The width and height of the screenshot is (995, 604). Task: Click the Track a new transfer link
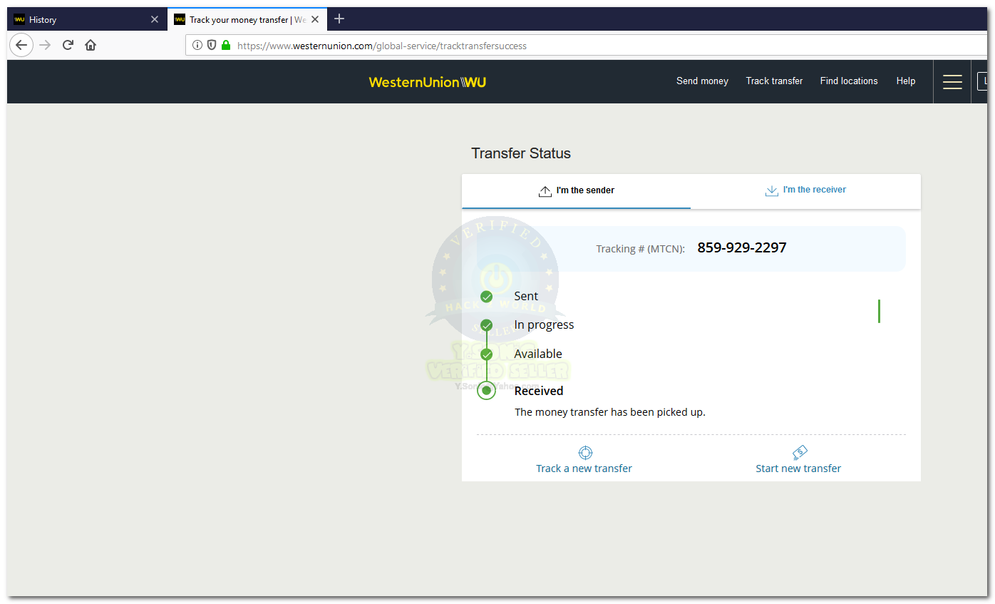pyautogui.click(x=584, y=469)
